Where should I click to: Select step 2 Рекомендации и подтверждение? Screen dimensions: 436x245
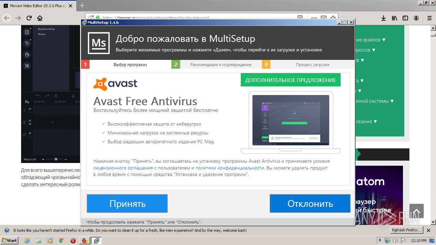(217, 64)
